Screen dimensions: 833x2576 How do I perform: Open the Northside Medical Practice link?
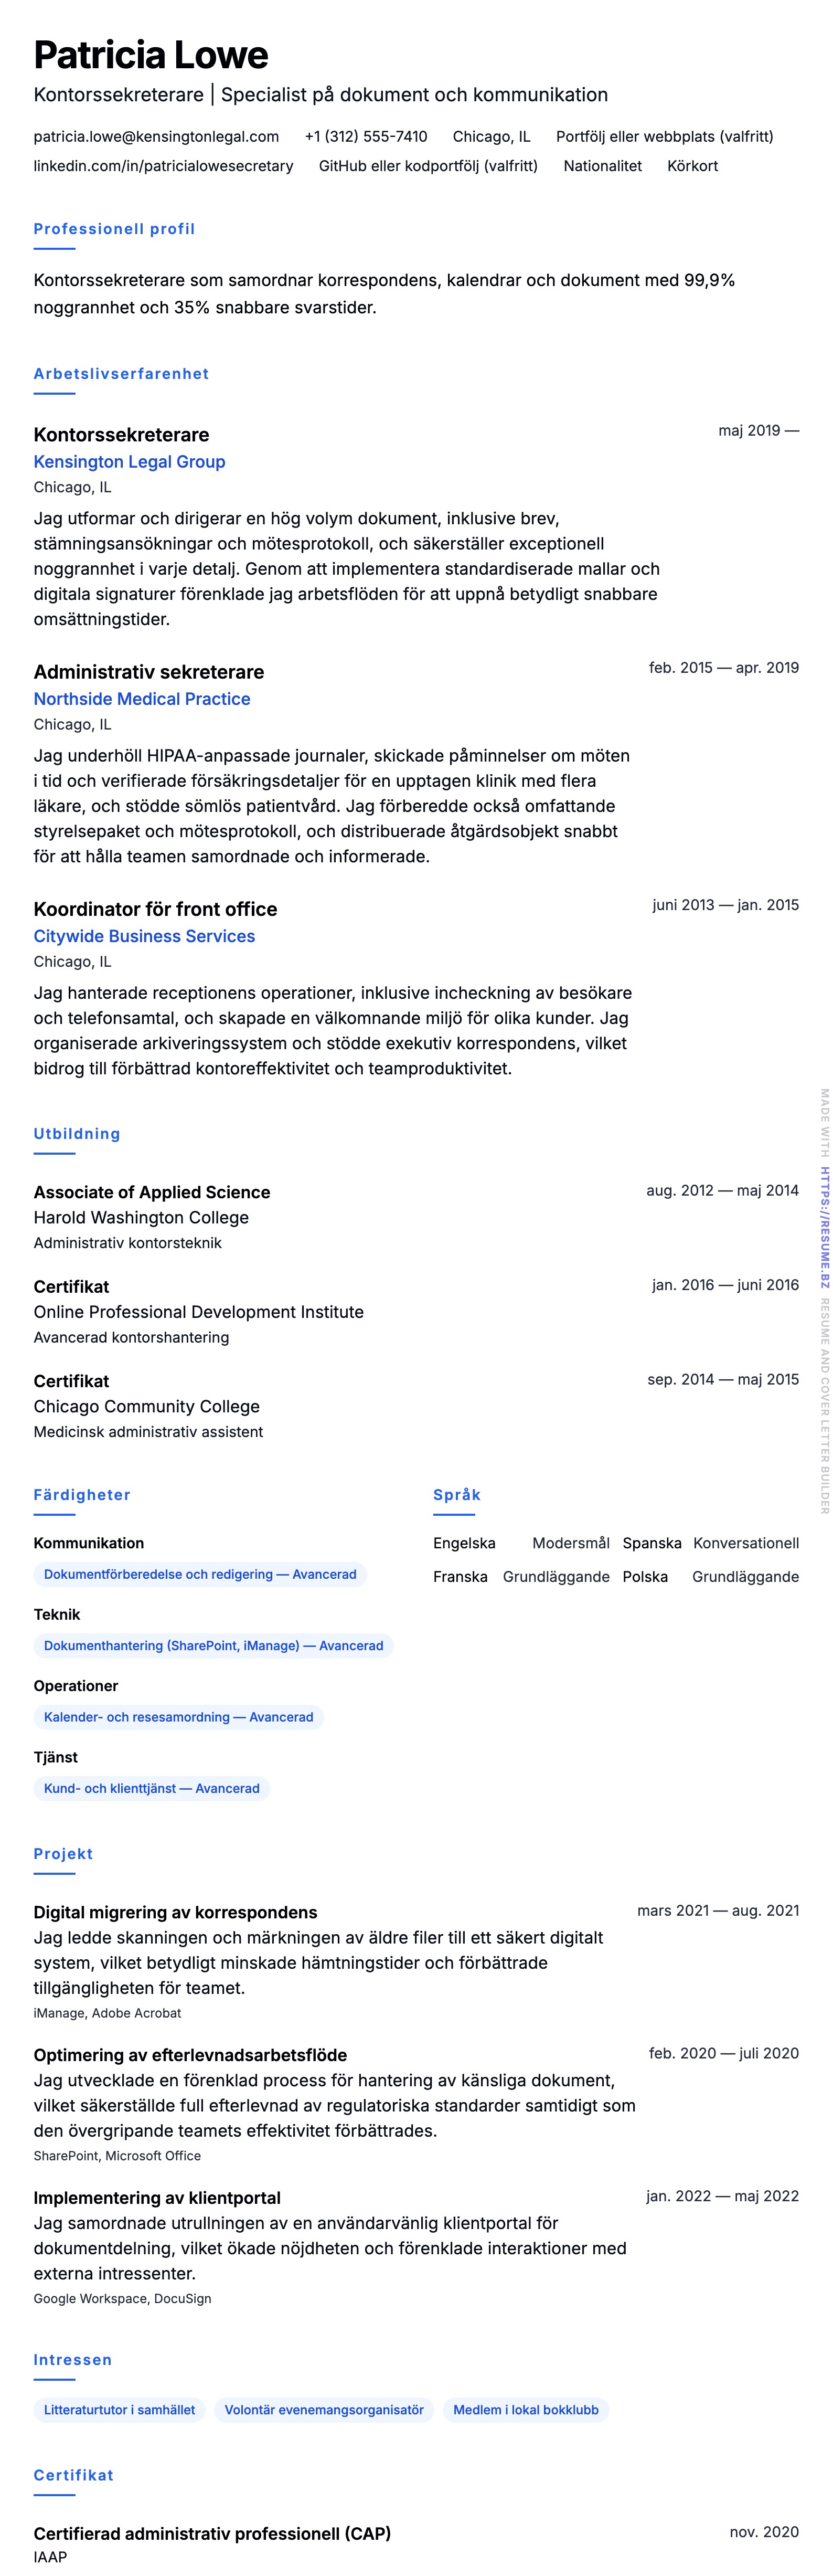point(142,699)
